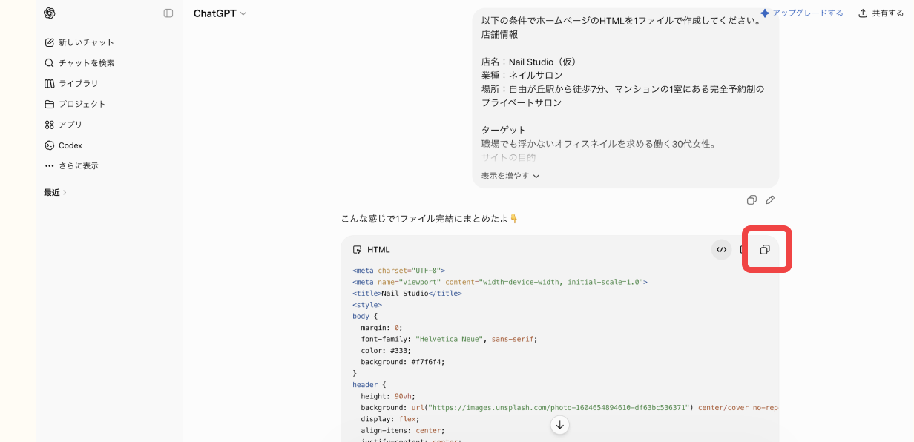
Task: Click the message line 業種：ネイルサロン
Action: (522, 75)
